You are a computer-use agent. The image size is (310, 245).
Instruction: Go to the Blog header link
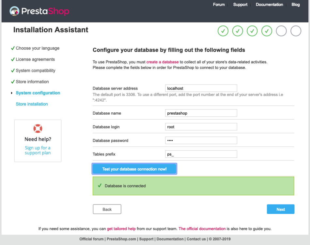click(295, 5)
